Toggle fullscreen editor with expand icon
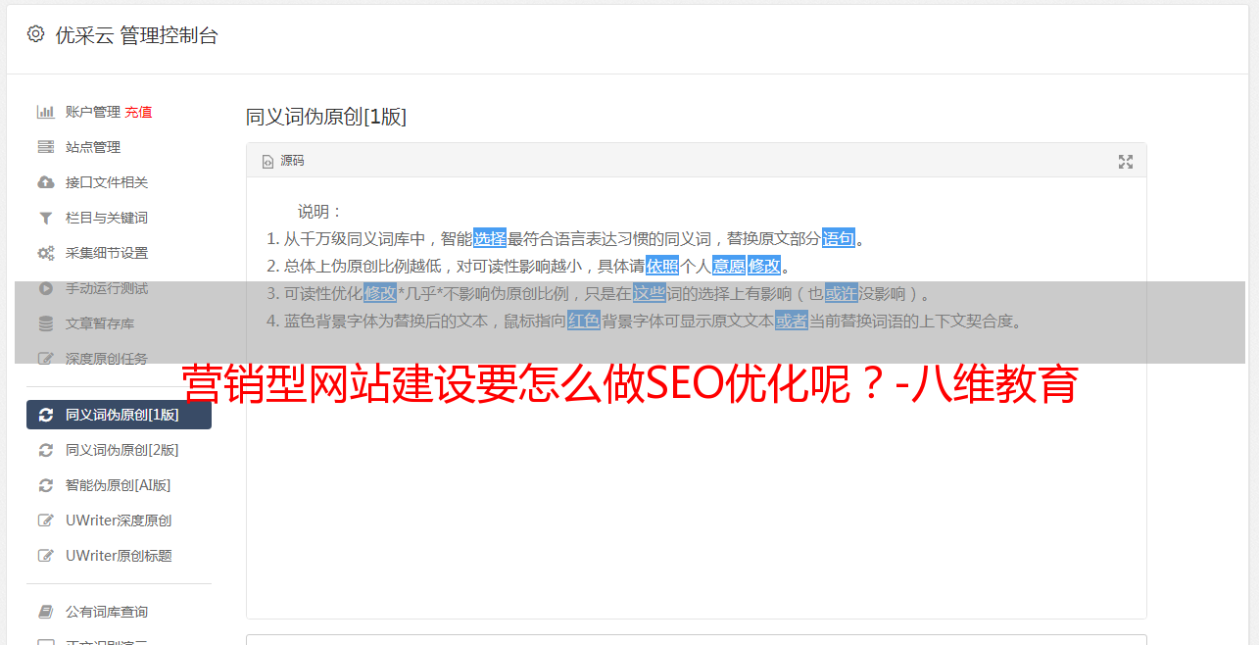The image size is (1259, 645). tap(1126, 162)
